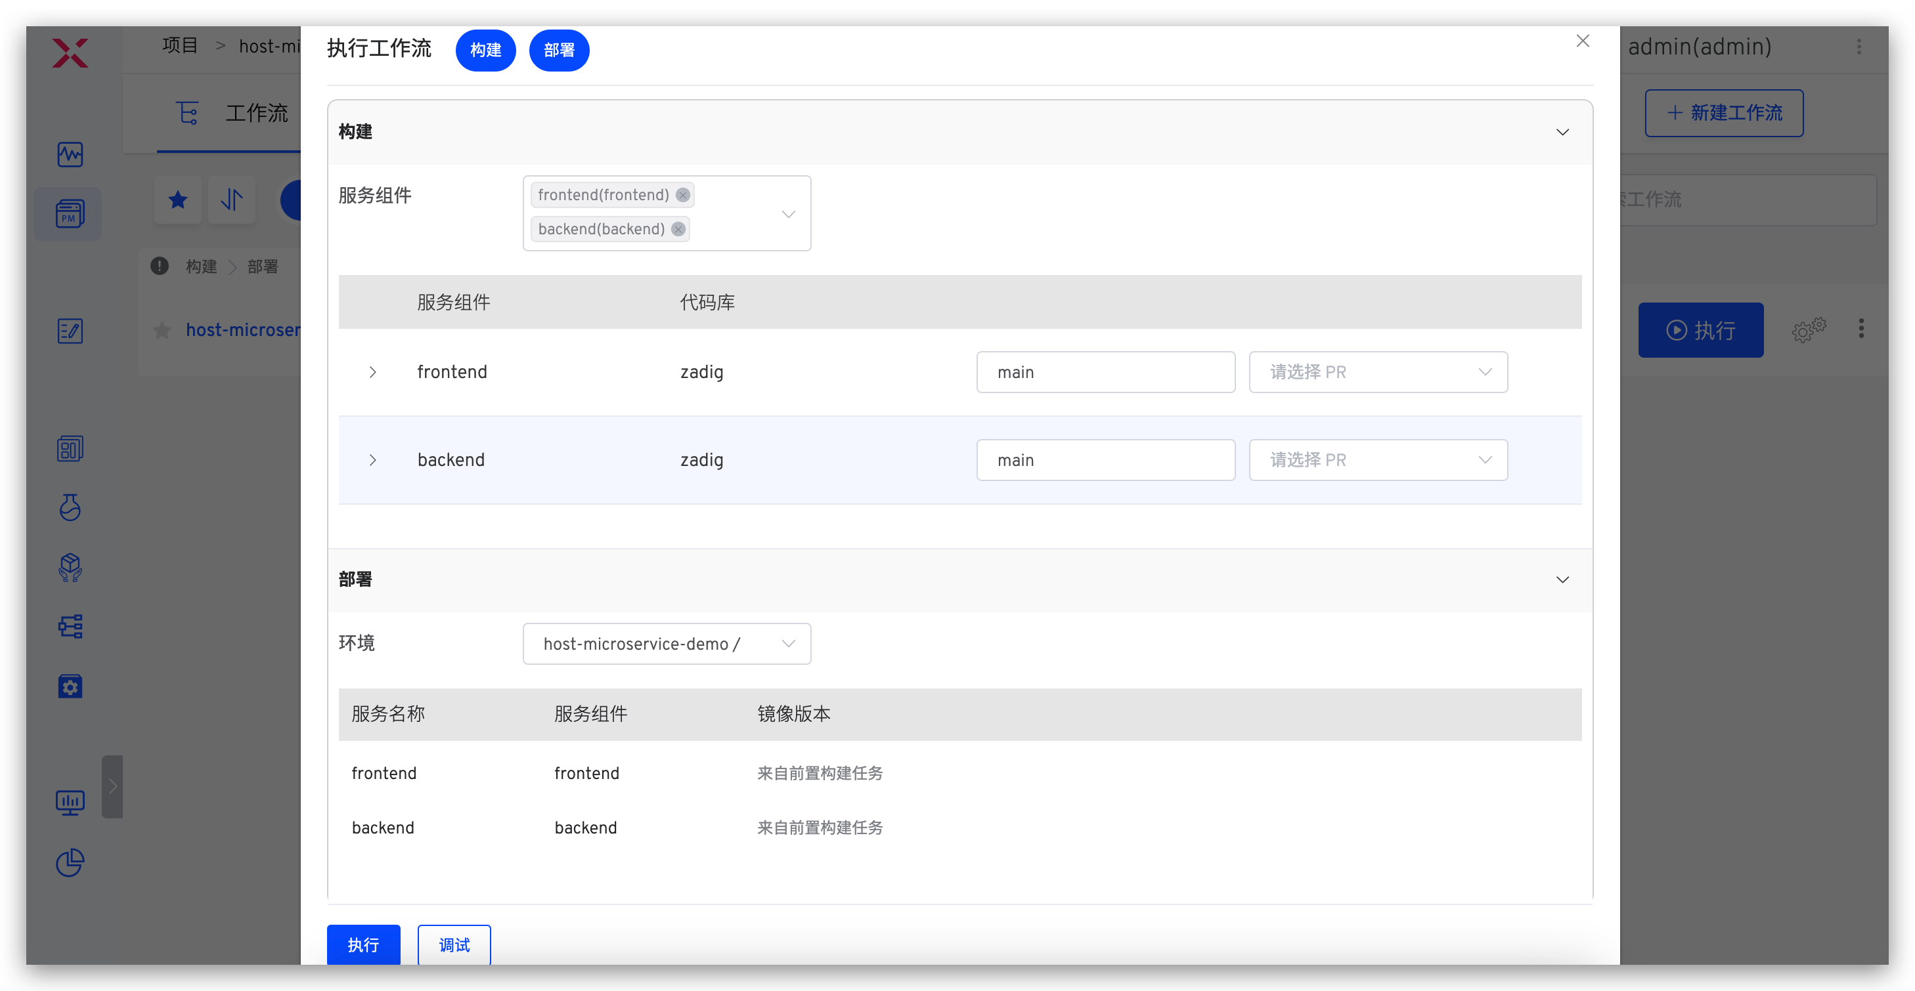1915x991 pixels.
Task: Toggle the 构建 stage pill
Action: click(485, 51)
